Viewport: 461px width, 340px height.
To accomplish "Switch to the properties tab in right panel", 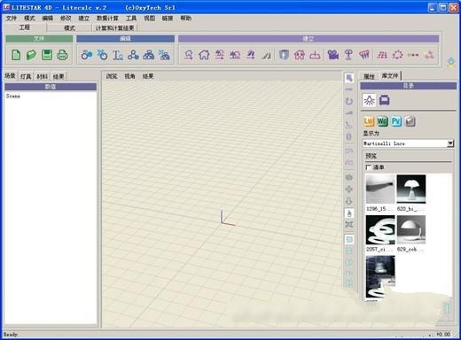I will 369,76.
